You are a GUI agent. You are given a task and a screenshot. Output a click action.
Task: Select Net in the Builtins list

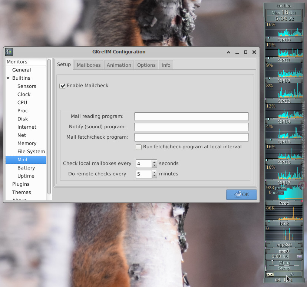click(x=22, y=135)
